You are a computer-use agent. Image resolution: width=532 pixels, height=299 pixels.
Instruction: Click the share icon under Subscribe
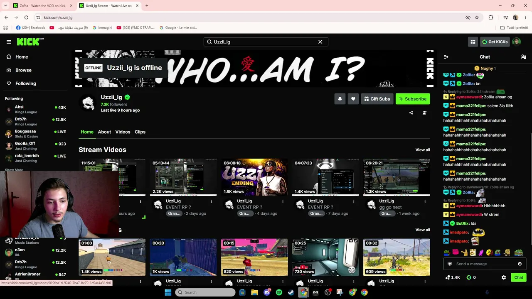[x=411, y=113]
